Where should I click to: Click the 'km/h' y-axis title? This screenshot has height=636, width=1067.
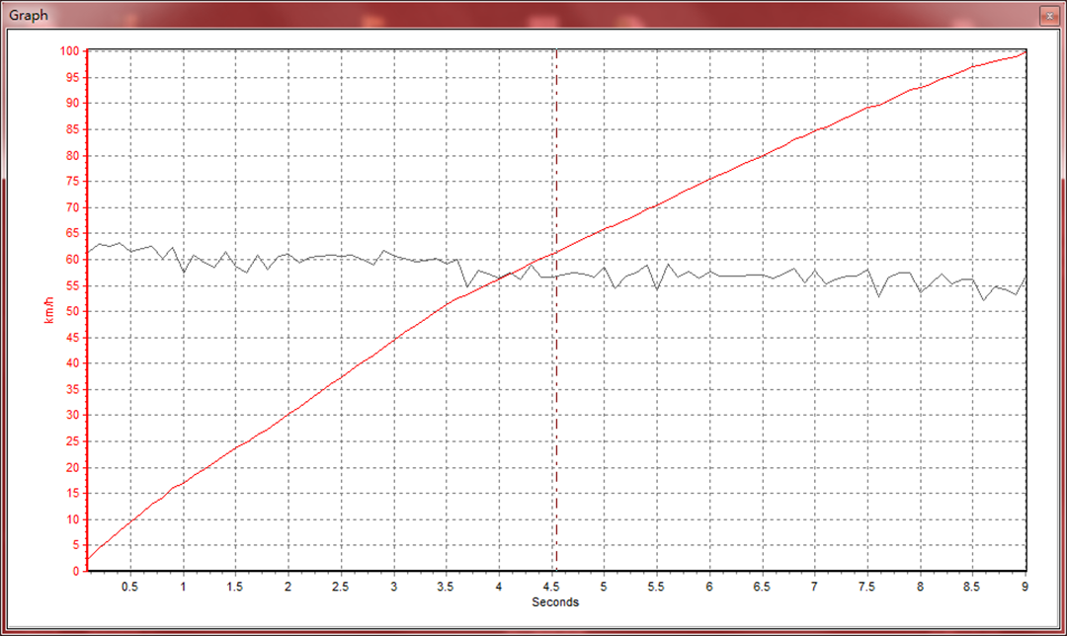click(47, 310)
